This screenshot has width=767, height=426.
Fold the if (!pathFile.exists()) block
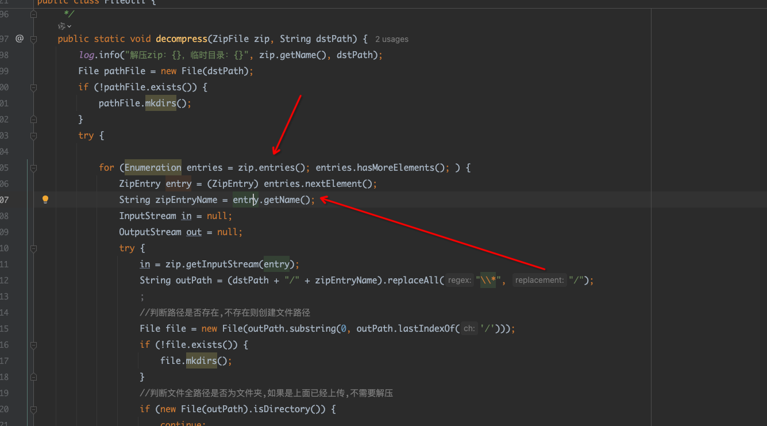tap(33, 87)
